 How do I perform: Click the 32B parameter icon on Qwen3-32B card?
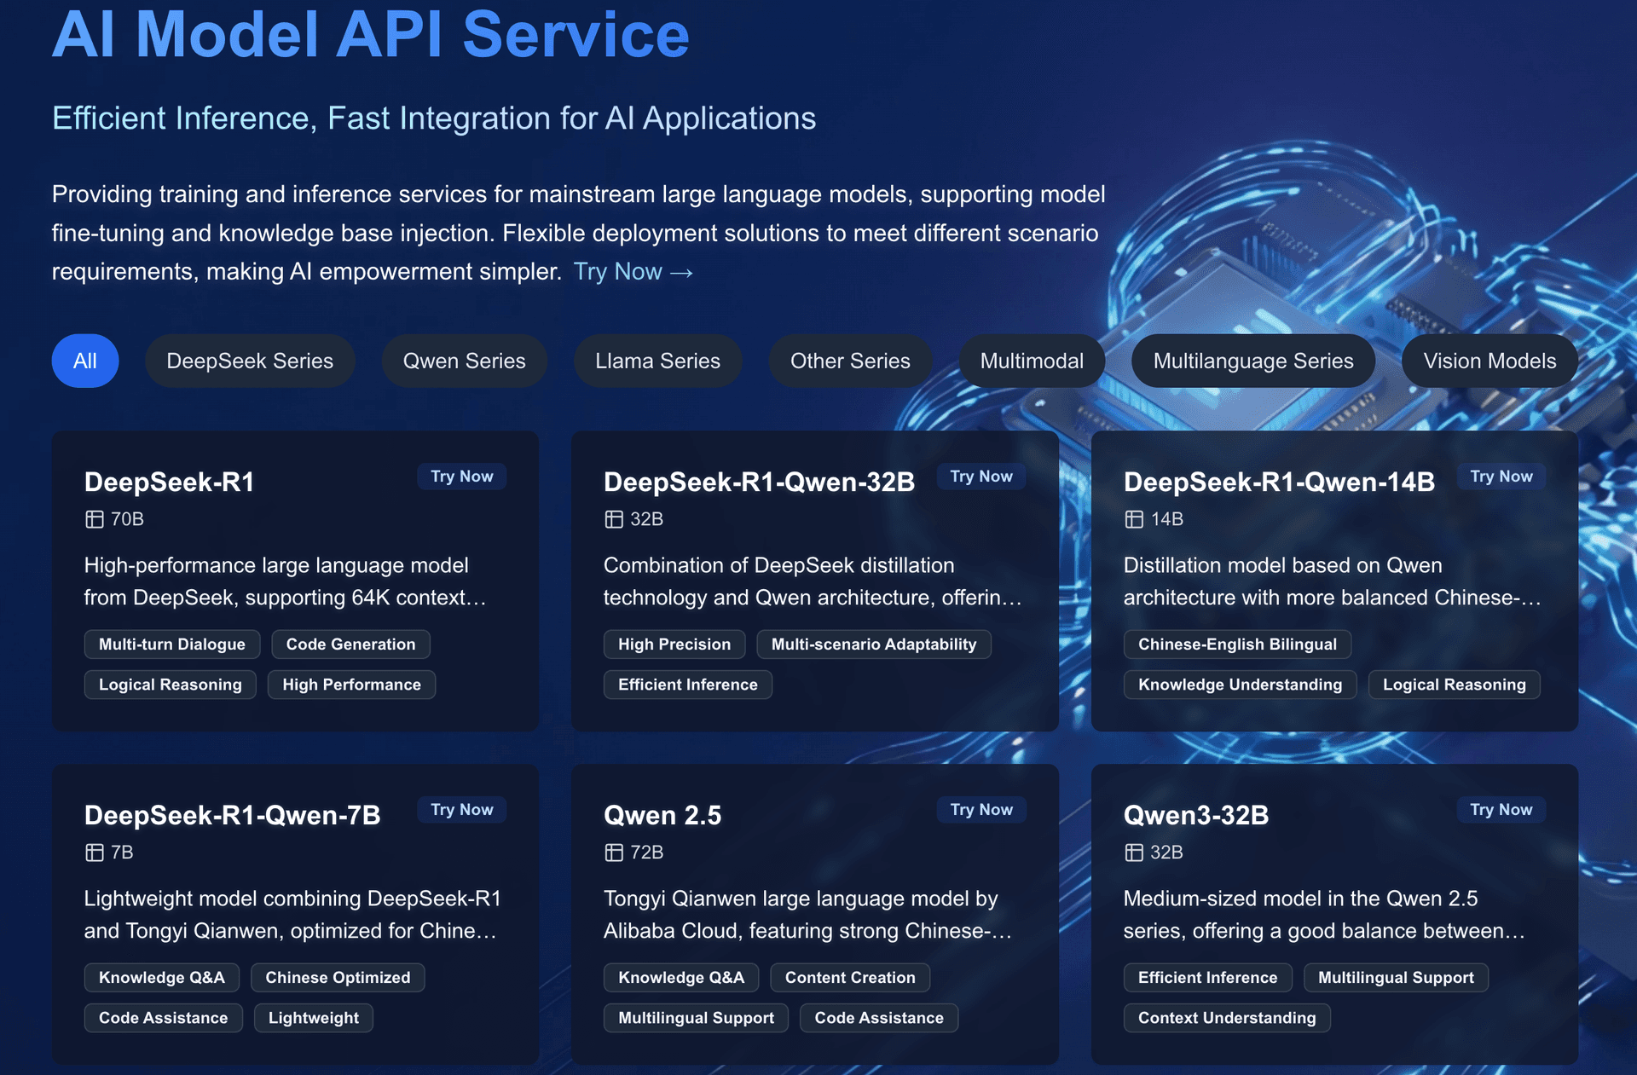1135,852
